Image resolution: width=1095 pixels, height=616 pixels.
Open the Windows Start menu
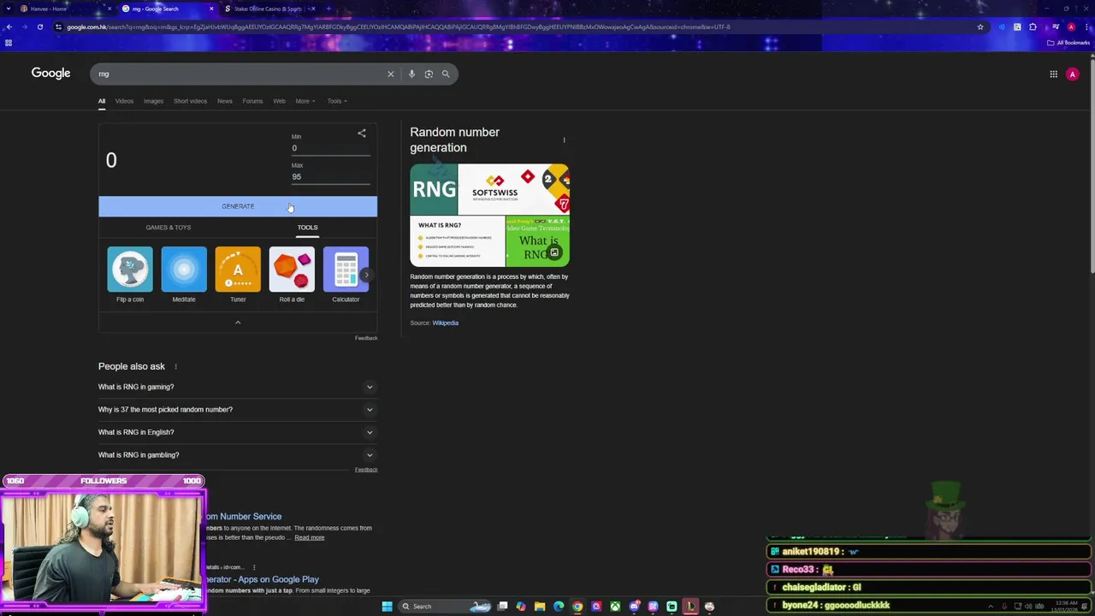pyautogui.click(x=387, y=607)
